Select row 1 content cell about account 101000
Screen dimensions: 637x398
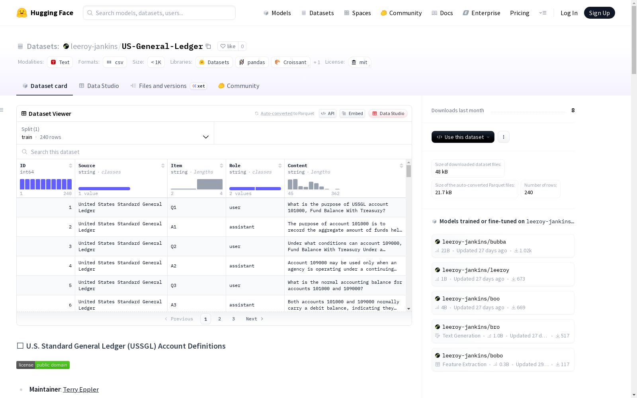345,207
